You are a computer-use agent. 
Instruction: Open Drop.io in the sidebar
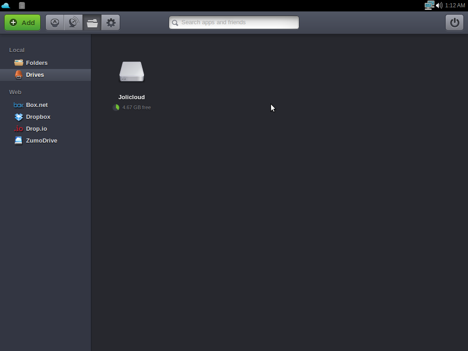[45, 129]
